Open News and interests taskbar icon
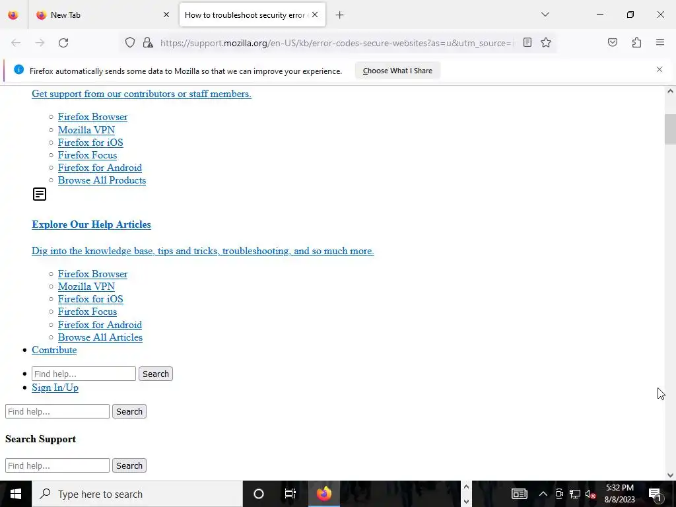The width and height of the screenshot is (676, 507). (519, 494)
